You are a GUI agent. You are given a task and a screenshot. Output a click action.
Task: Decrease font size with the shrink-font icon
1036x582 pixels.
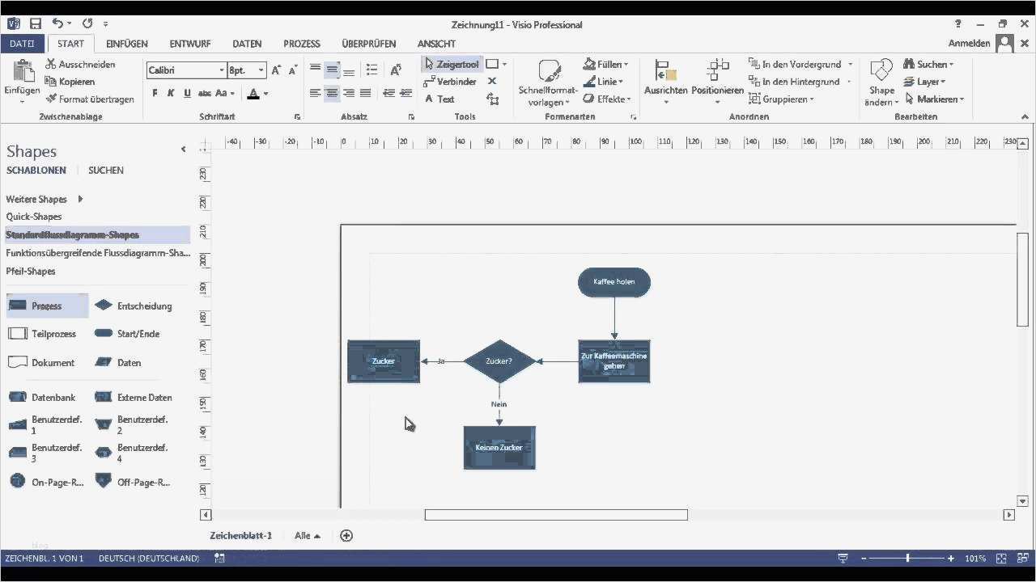click(x=291, y=70)
